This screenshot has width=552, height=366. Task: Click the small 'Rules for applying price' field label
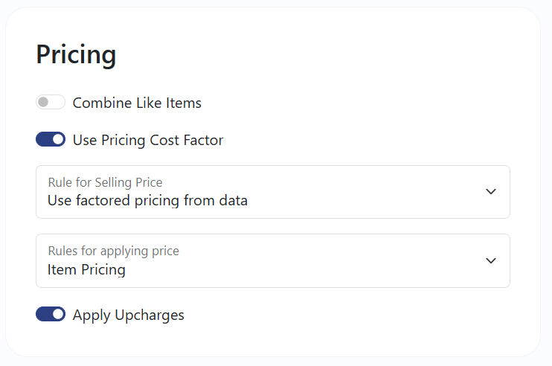[x=113, y=251]
